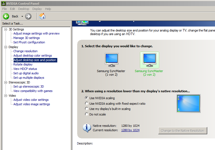Click the 3D Settings category label
Image resolution: width=215 pixels, height=150 pixels.
16,29
